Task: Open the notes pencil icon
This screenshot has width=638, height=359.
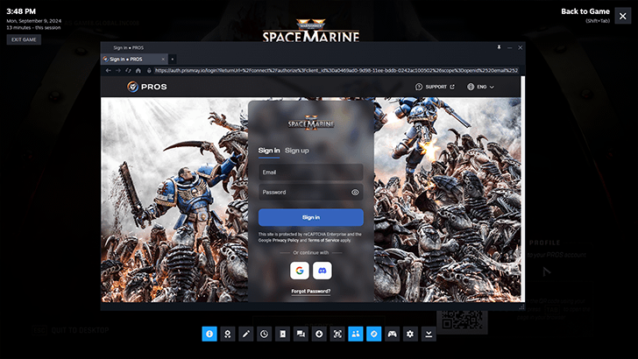Action: [245, 334]
